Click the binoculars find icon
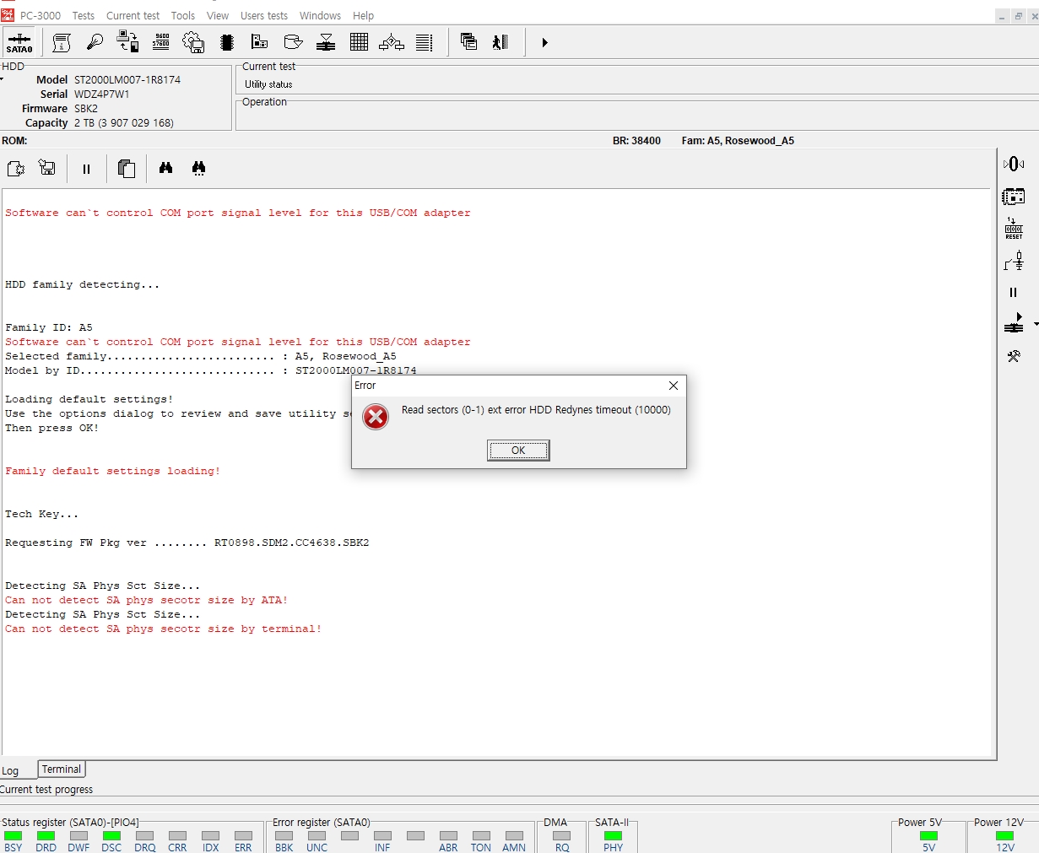 point(165,168)
